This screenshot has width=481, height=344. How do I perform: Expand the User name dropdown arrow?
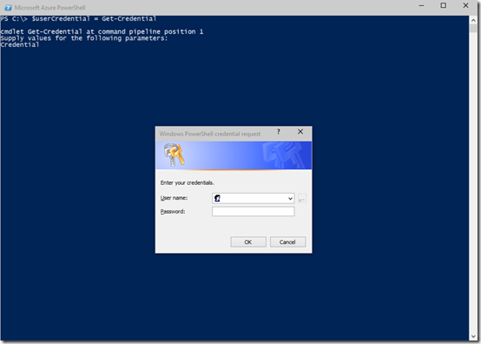pos(290,199)
